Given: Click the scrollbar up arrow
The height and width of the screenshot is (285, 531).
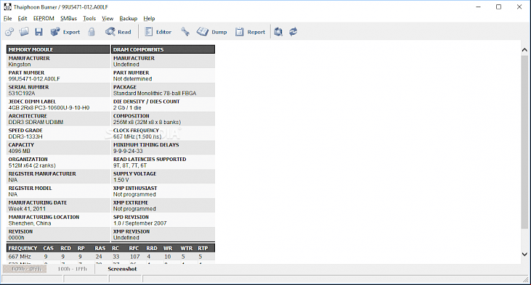Looking at the screenshot, I should pyautogui.click(x=524, y=50).
